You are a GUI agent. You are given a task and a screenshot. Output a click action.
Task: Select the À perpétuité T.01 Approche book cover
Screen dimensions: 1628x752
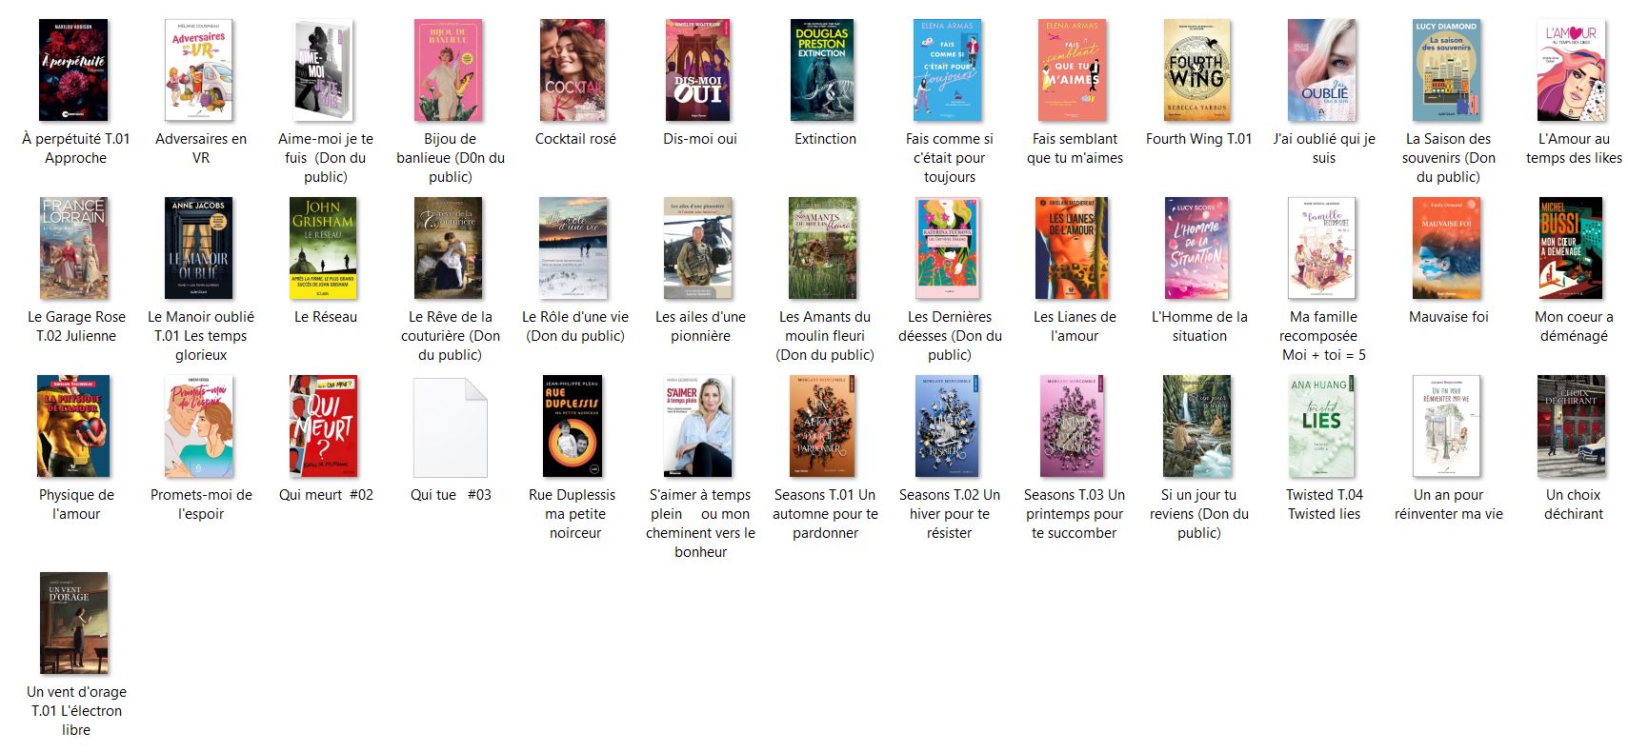[74, 70]
